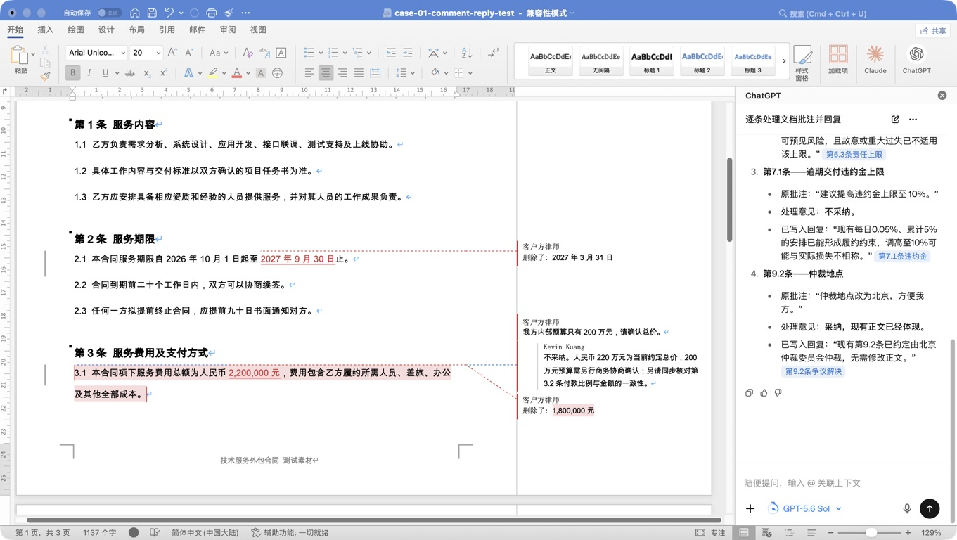The width and height of the screenshot is (957, 540).
Task: Open the Claude add-in
Action: tap(875, 60)
